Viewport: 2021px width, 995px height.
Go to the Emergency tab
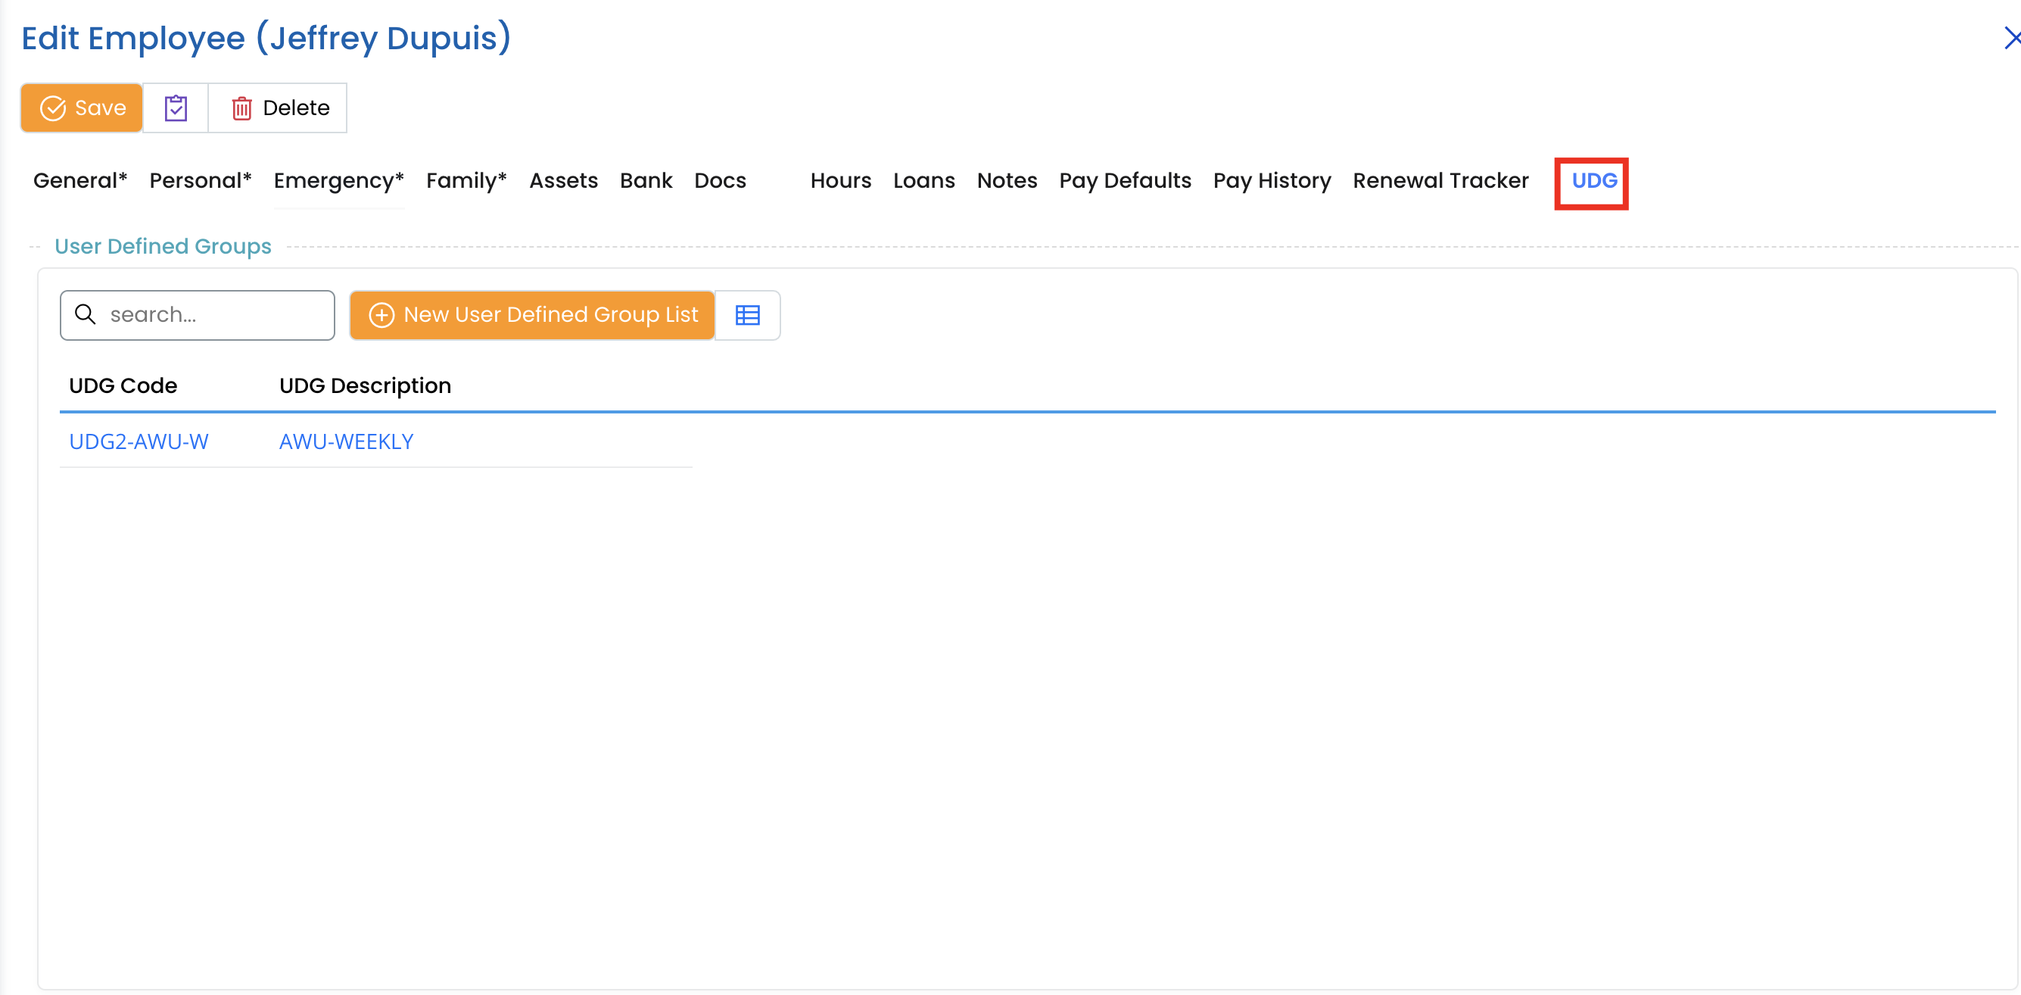click(338, 181)
